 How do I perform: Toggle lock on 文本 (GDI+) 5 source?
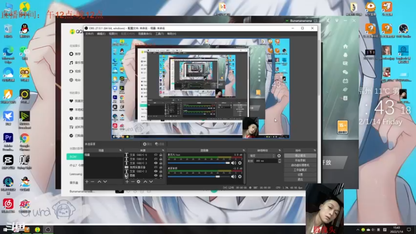161,154
